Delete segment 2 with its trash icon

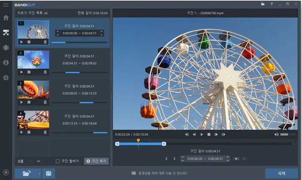pyautogui.click(x=45, y=72)
